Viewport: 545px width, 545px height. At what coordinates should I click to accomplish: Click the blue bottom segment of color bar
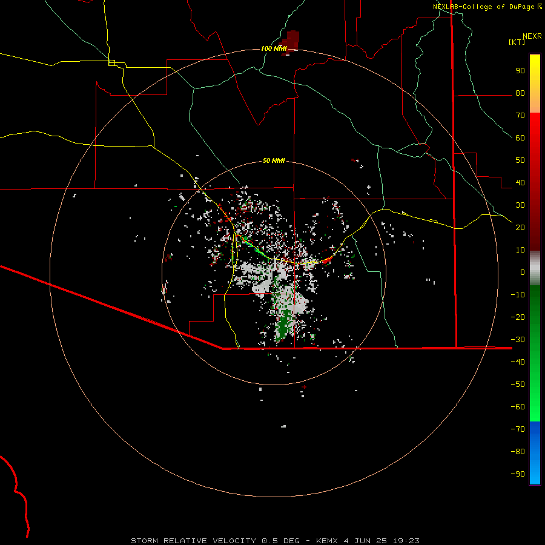pyautogui.click(x=535, y=453)
